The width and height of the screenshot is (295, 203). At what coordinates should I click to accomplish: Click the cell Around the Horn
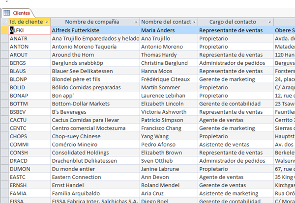[x=95, y=55]
